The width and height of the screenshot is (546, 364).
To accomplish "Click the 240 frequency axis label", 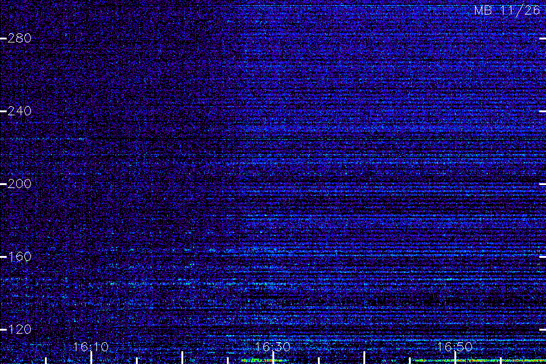I will point(19,111).
